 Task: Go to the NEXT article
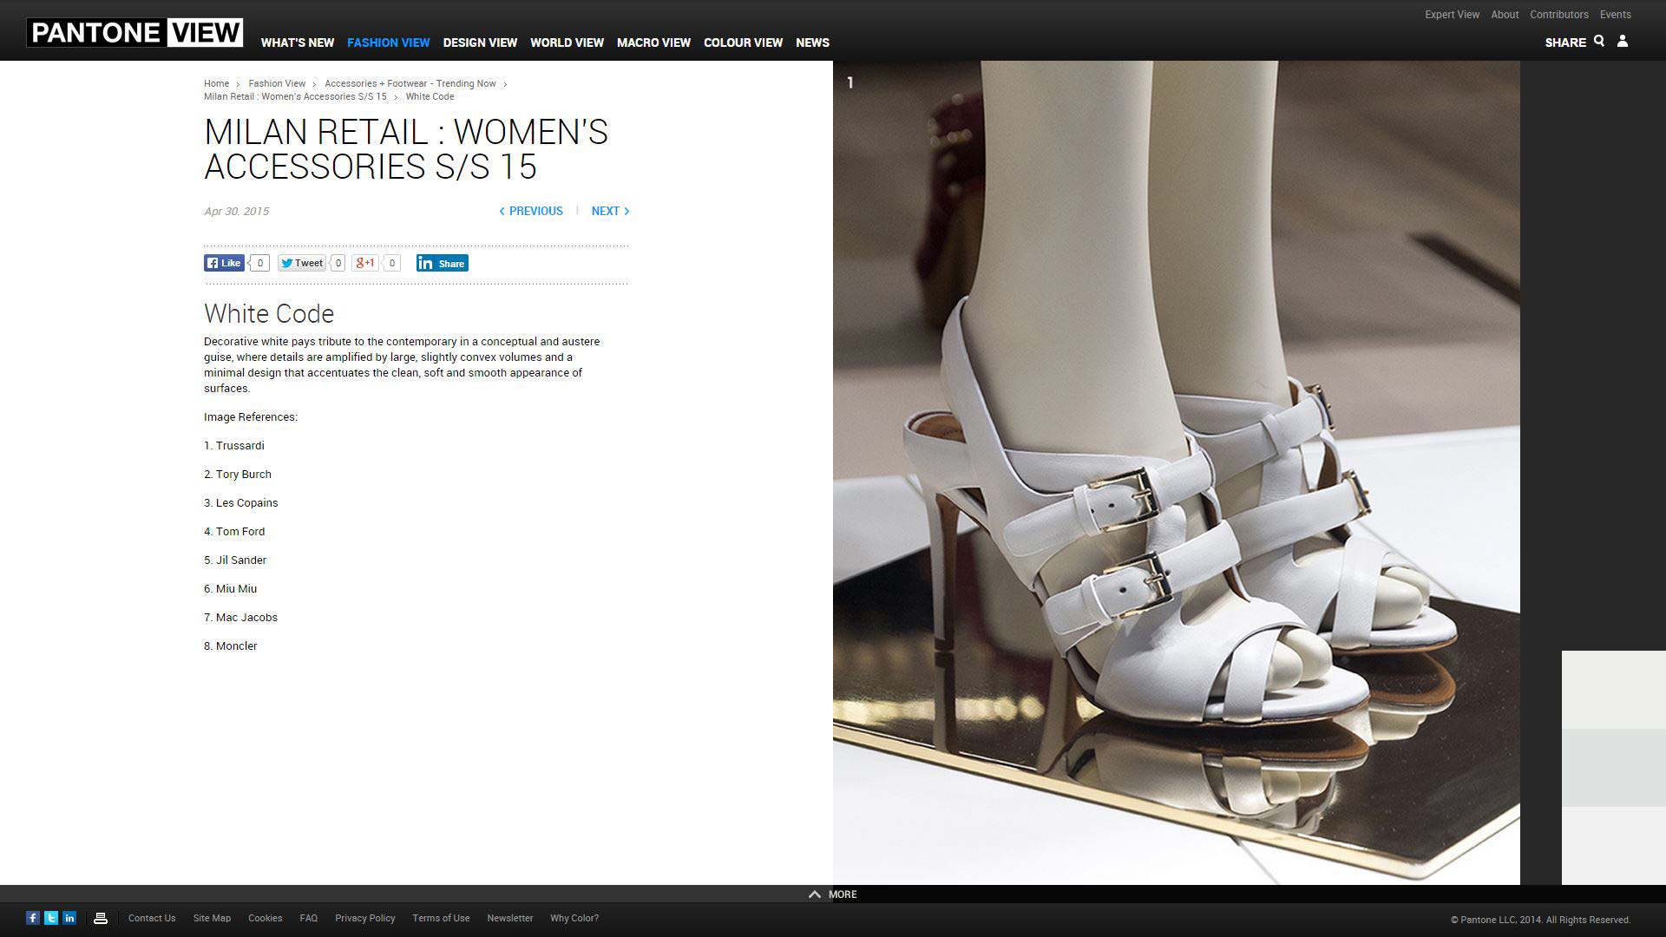tap(611, 211)
